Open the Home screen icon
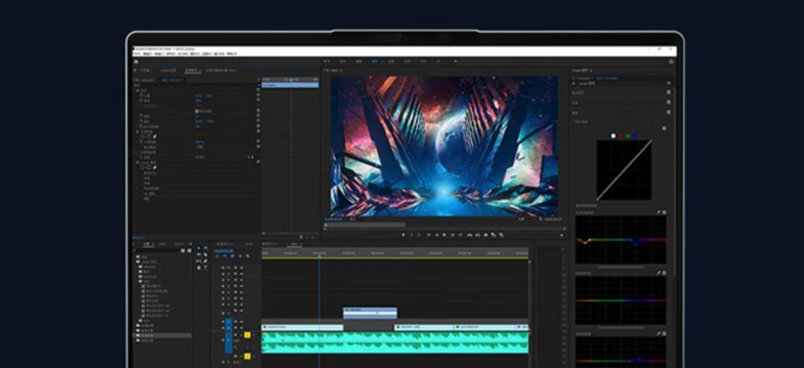 click(x=136, y=62)
